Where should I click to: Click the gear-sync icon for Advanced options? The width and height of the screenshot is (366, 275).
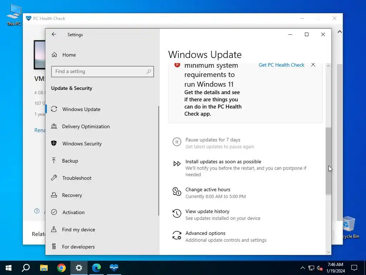[x=177, y=235]
